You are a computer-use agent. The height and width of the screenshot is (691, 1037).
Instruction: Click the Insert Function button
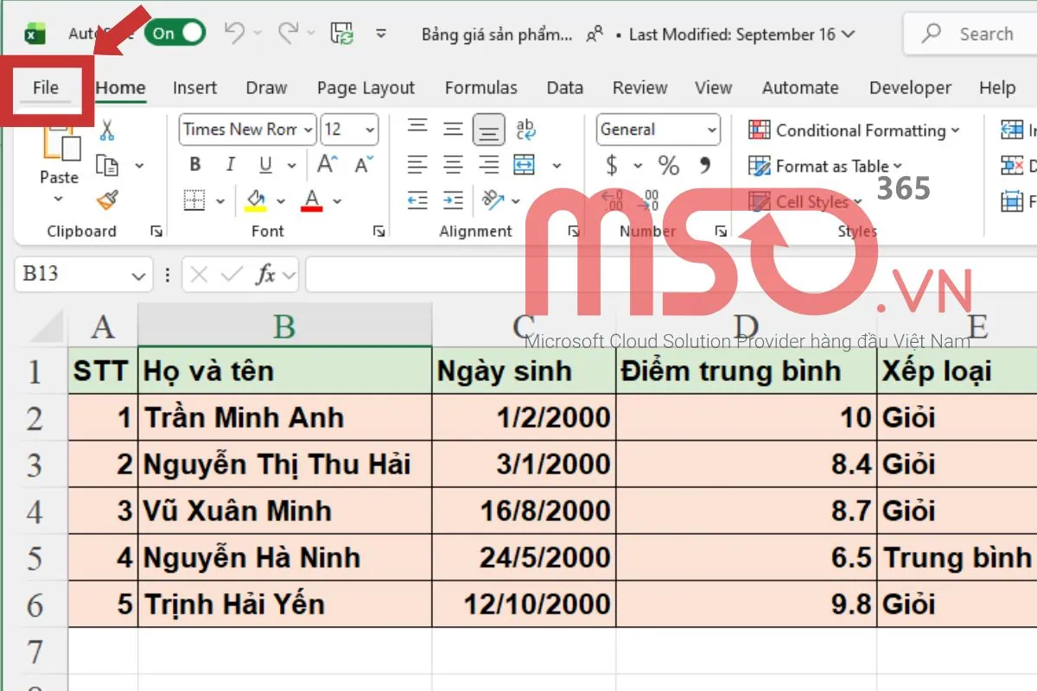point(266,275)
